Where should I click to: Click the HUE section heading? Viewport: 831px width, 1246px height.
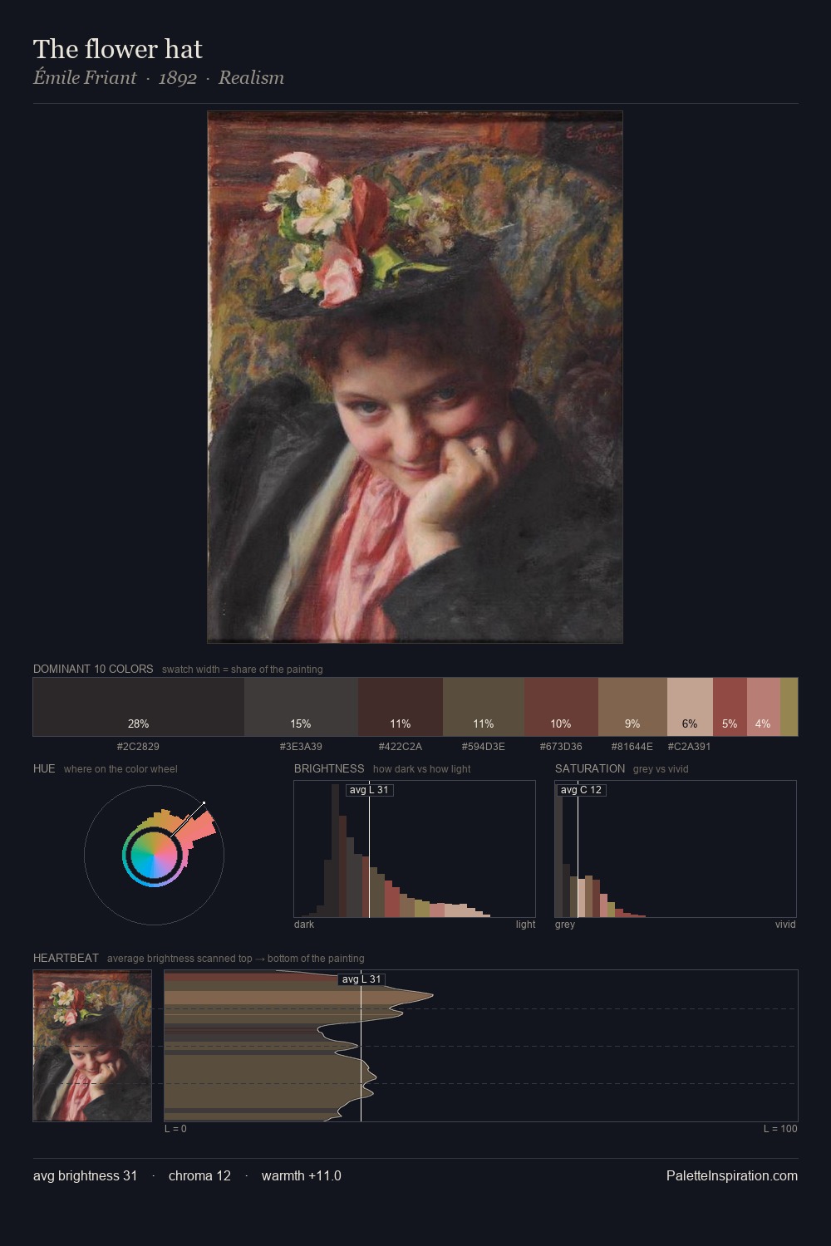point(44,768)
